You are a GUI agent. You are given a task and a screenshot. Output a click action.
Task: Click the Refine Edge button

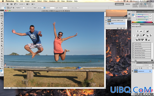tap(75, 8)
